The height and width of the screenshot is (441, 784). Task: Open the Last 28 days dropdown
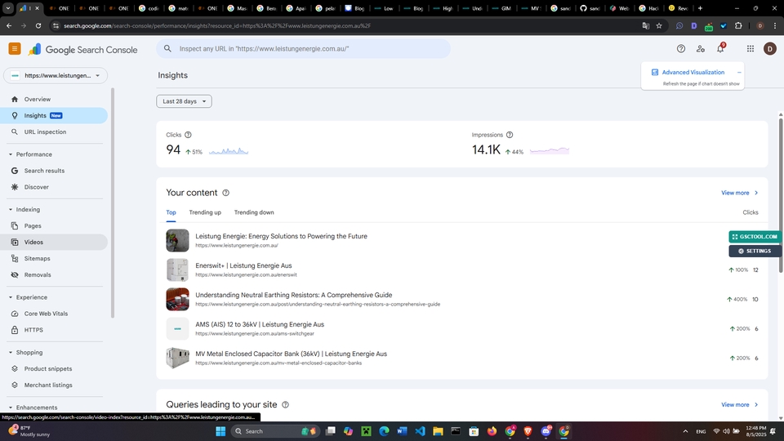(x=184, y=101)
